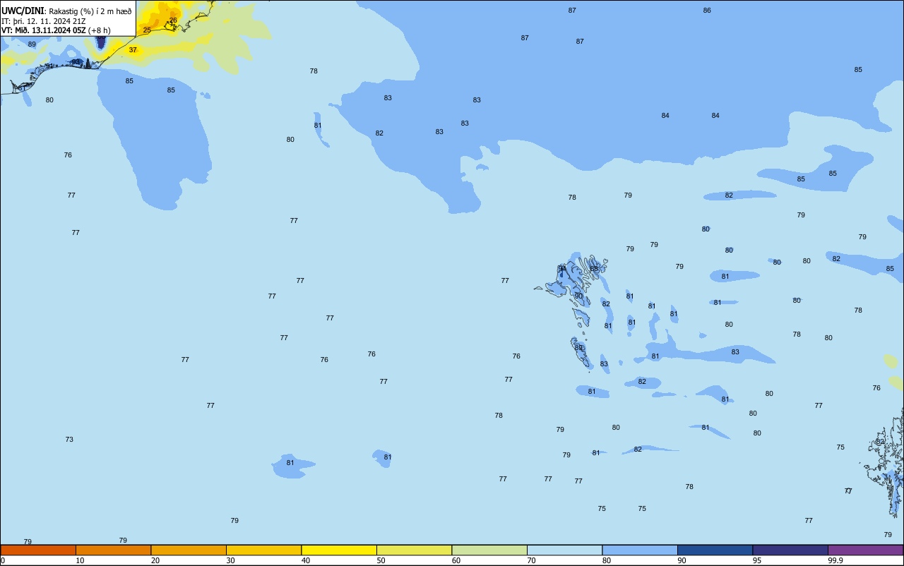
Task: Click the 20 legend tick label
Action: (155, 560)
